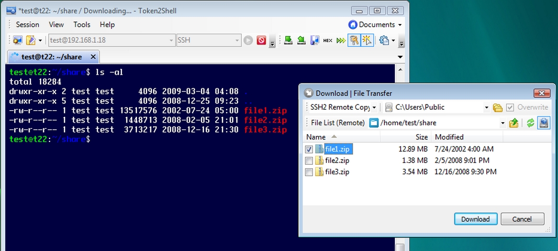Expand the C:\Users\Public path dropdown arrow
This screenshot has width=558, height=251.
487,107
